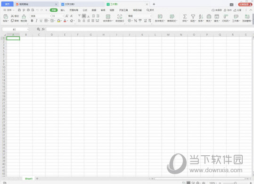Viewport: 254px width, 184px height.
Task: Click the top vertical align icon
Action: click(79, 16)
